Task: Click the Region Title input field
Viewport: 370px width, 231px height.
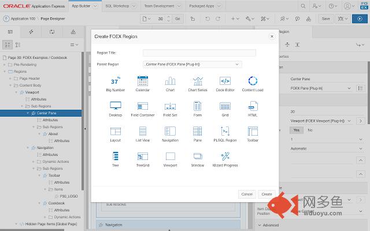Action: 199,53
